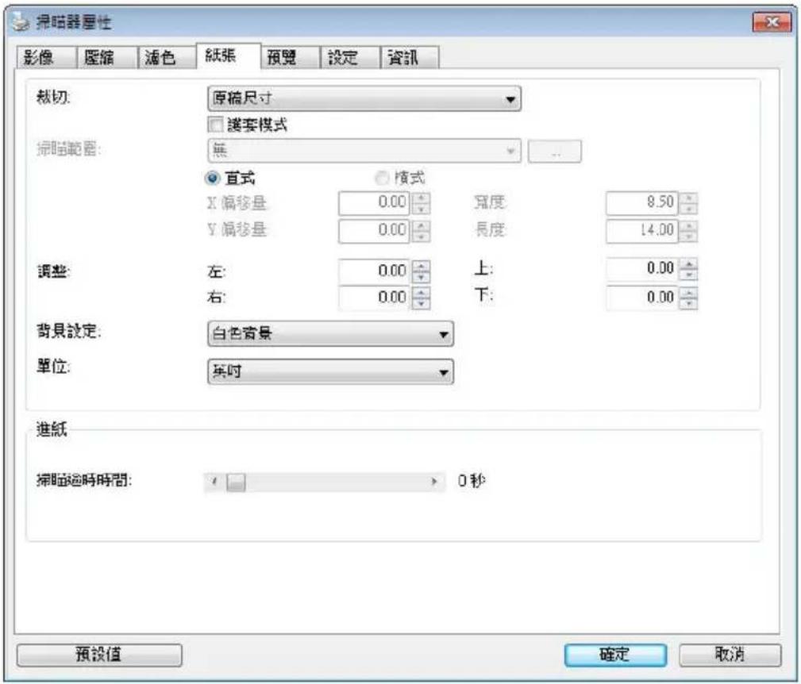Open the 裁切 dropdown showing 原稿尺寸
The image size is (801, 684).
pos(364,98)
